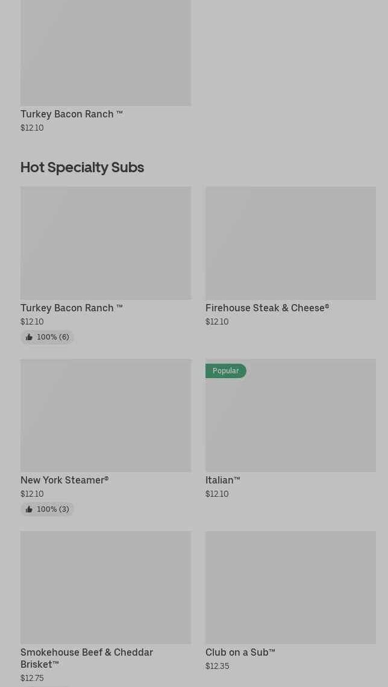Click the thumbs-up icon beside 100% (3)
Screen dimensions: 388x687
click(29, 509)
